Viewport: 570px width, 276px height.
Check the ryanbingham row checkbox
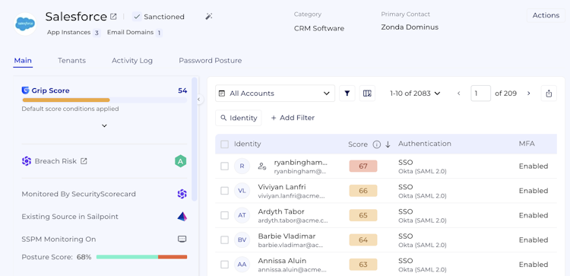(225, 167)
